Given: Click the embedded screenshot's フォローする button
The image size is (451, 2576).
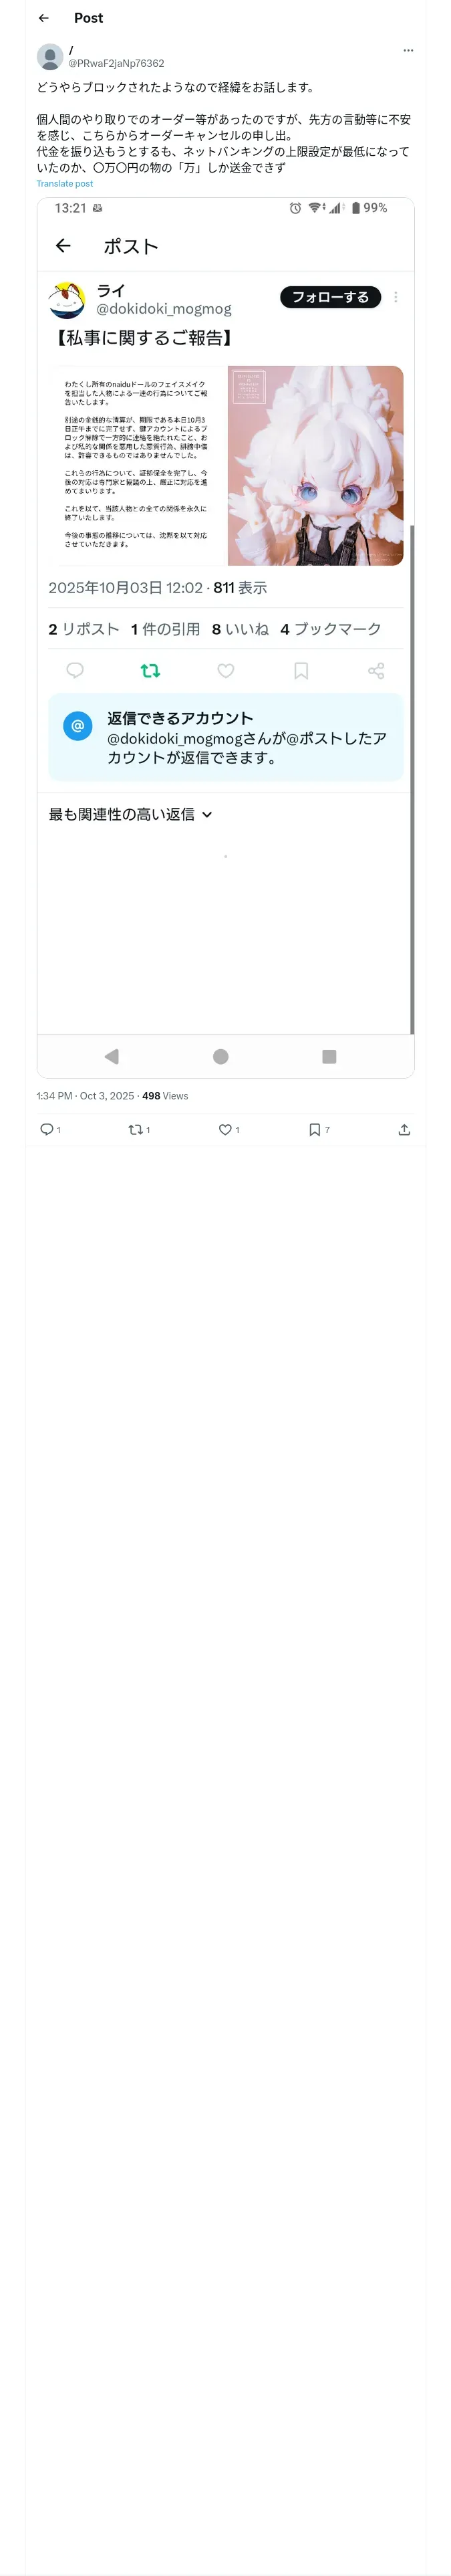Looking at the screenshot, I should [330, 297].
